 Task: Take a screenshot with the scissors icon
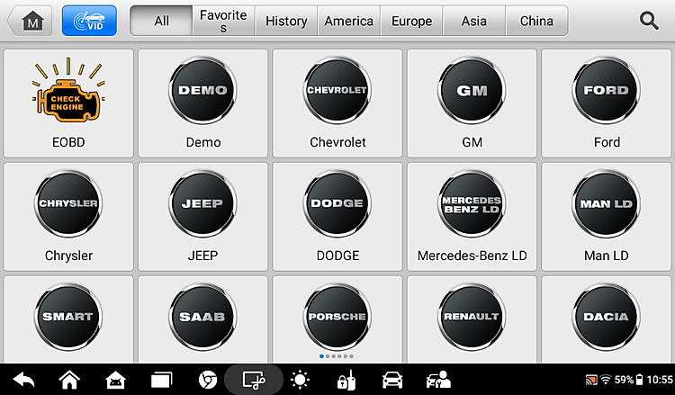[x=254, y=380]
